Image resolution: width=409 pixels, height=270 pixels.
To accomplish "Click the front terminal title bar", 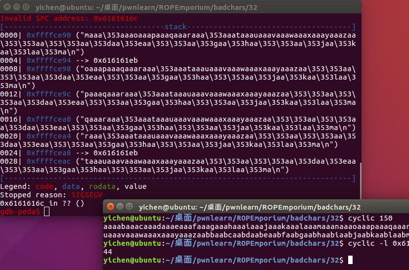I will point(256,207).
